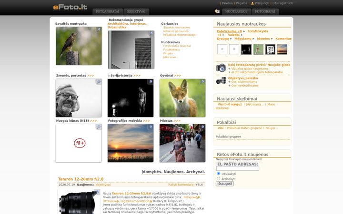Open Architektūra. Interjeras. Urbanistika group link
The width and height of the screenshot is (343, 214).
click(127, 25)
